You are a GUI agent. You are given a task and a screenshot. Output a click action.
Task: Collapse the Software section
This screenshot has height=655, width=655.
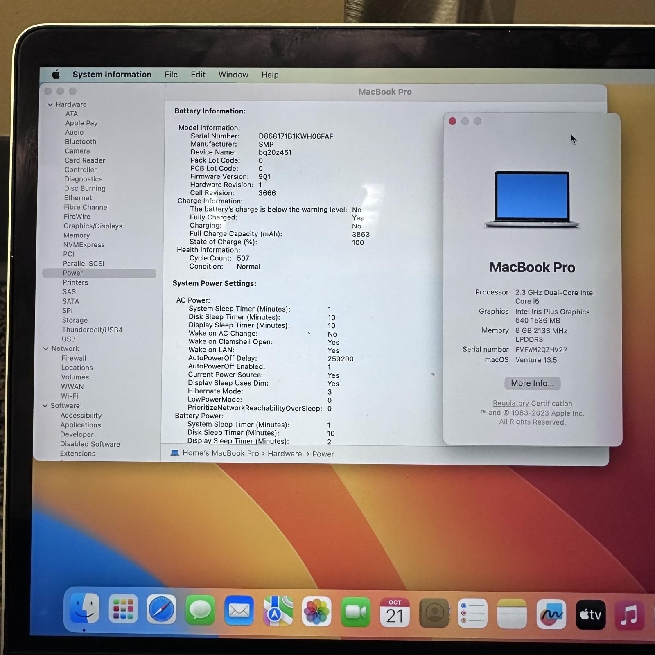(x=45, y=405)
